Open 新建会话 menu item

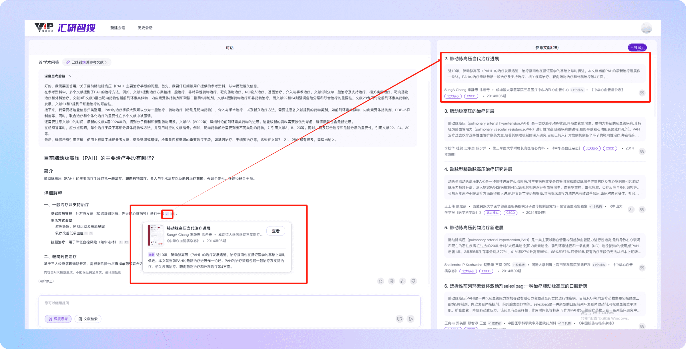[x=118, y=28]
